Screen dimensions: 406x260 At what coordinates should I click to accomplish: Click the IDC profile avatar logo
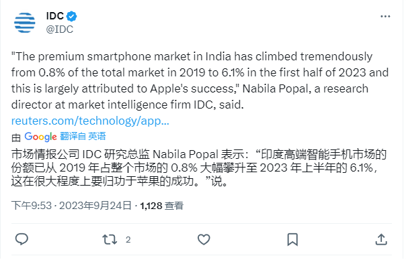click(x=25, y=23)
